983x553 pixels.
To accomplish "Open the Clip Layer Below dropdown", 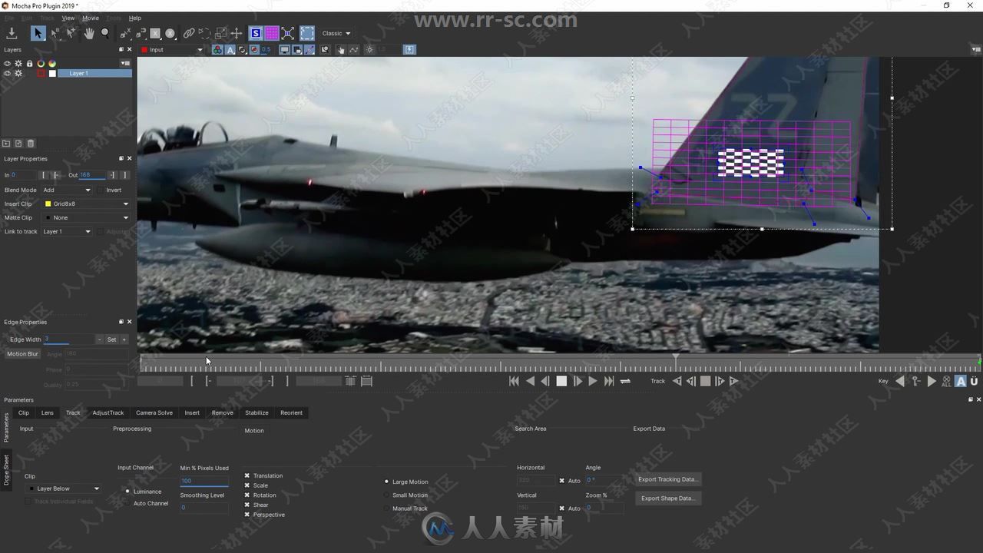I will (64, 488).
